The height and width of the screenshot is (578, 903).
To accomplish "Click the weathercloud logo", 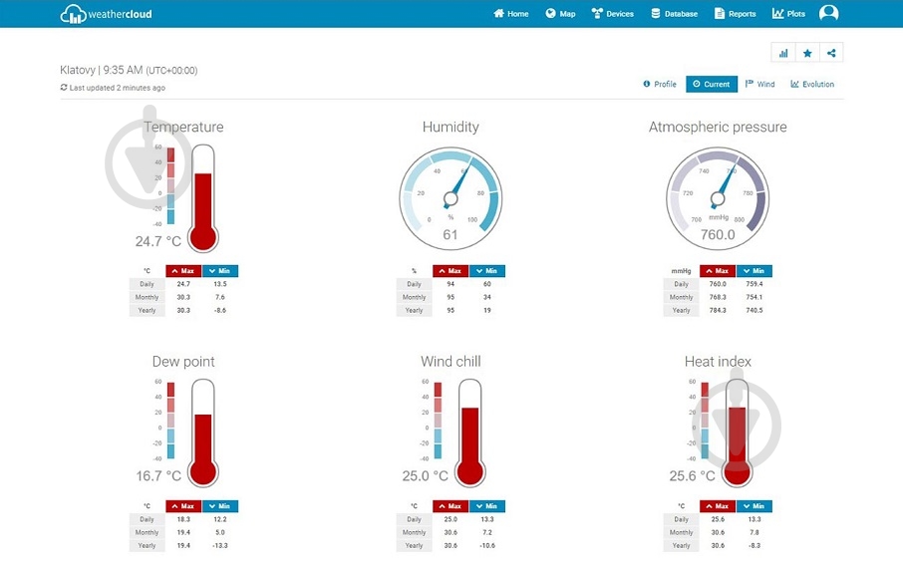I will 106,14.
